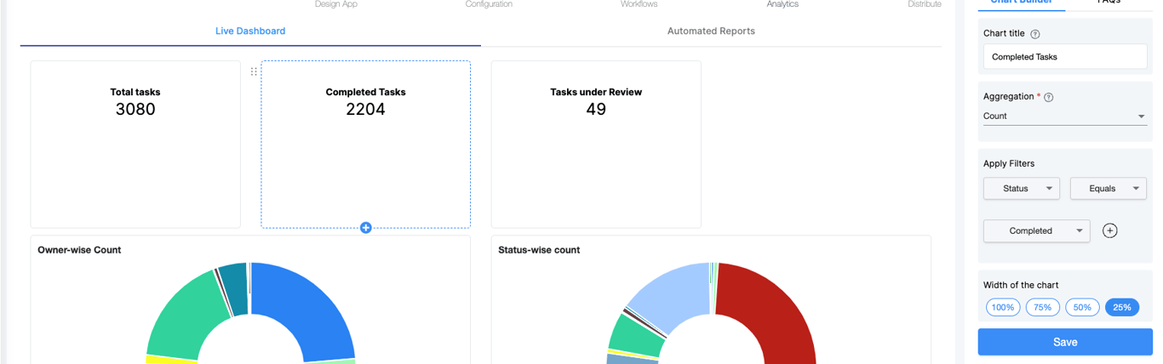Switch to Live Dashboard tab

(250, 31)
